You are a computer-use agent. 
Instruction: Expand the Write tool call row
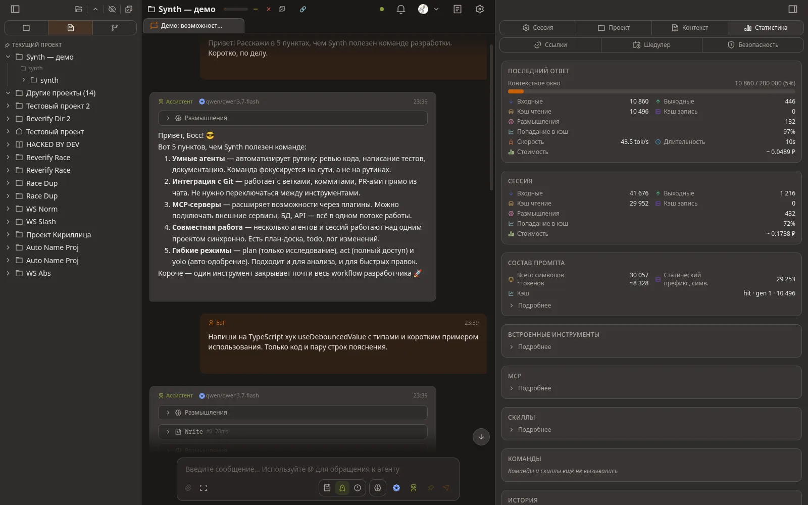pyautogui.click(x=293, y=432)
